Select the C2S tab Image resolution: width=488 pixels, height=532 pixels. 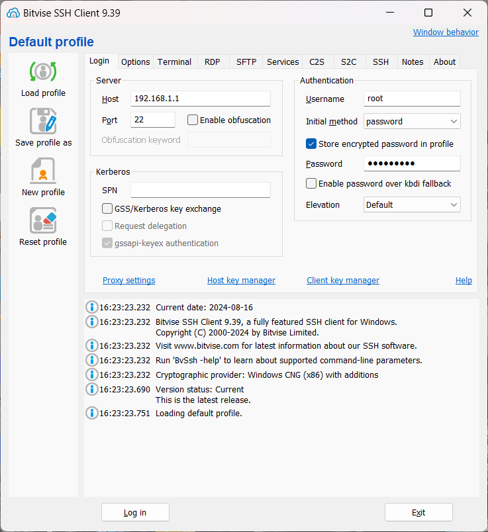(x=317, y=62)
